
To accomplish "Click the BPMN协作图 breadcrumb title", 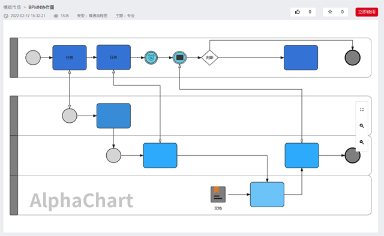I will [x=41, y=7].
